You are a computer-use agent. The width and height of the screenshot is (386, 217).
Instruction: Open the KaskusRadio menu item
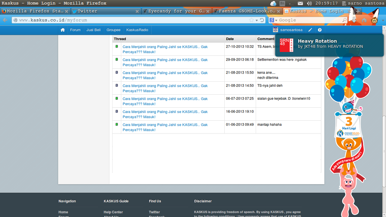[x=137, y=30]
